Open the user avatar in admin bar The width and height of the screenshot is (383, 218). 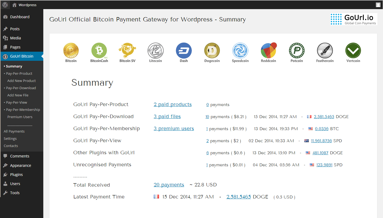[x=378, y=5]
